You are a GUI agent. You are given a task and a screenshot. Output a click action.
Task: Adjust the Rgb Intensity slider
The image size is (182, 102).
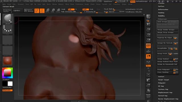point(71,12)
